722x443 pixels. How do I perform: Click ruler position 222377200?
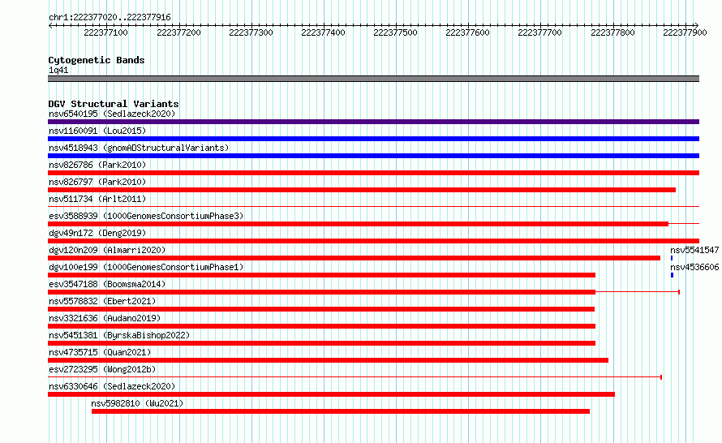pyautogui.click(x=178, y=32)
